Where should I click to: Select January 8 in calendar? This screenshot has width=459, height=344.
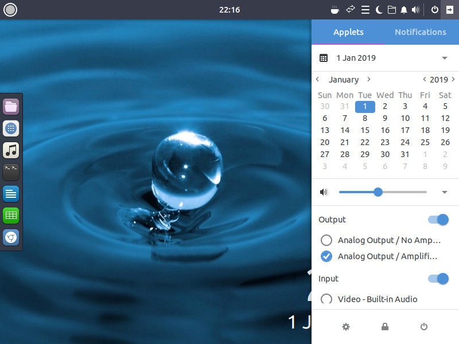pyautogui.click(x=365, y=119)
